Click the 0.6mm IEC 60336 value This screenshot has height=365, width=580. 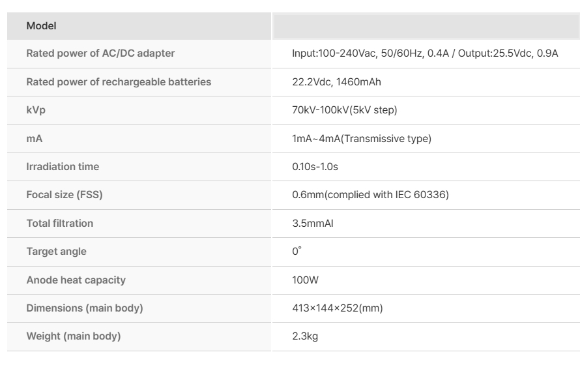[x=370, y=195]
